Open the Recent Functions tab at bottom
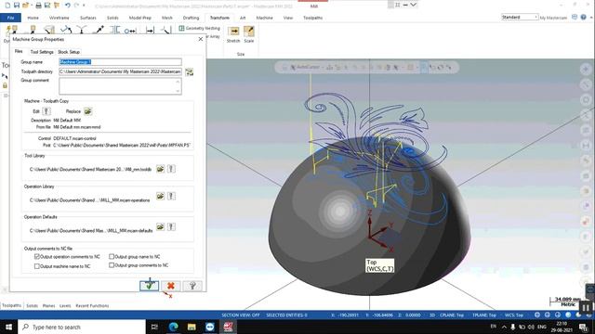The width and height of the screenshot is (595, 334). [x=92, y=305]
